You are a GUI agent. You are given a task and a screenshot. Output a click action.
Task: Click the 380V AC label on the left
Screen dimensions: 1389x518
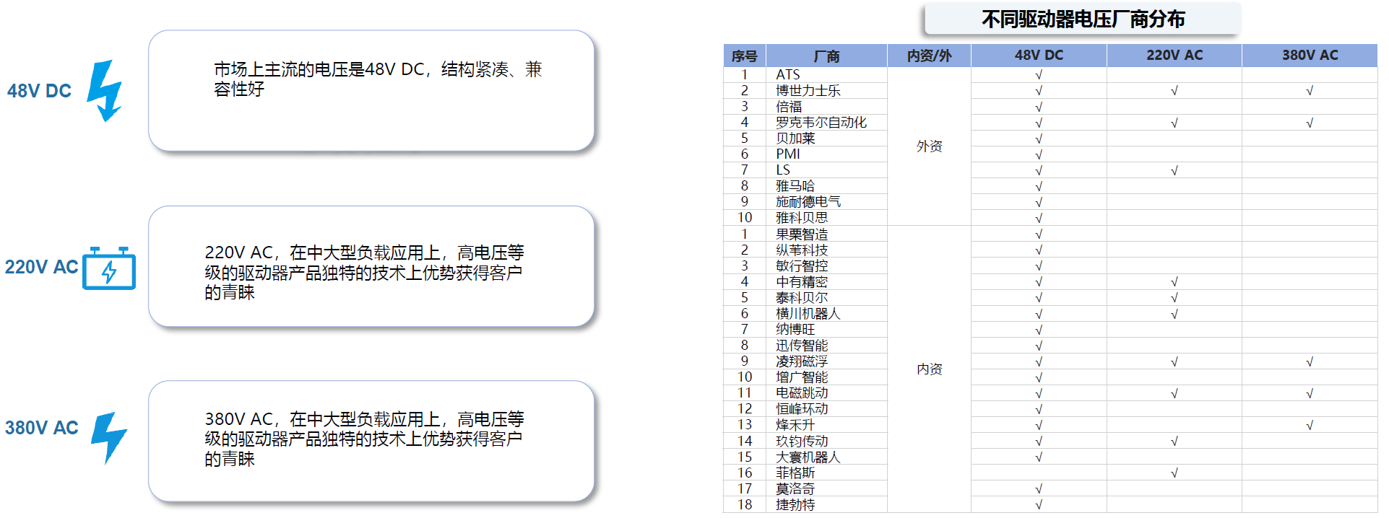pyautogui.click(x=42, y=428)
